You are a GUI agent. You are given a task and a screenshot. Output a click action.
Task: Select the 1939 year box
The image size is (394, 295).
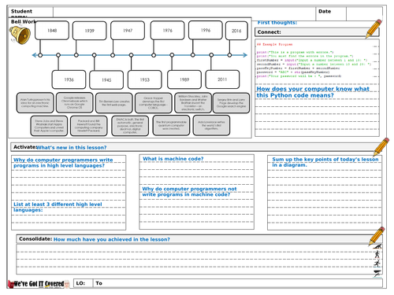[x=90, y=31]
